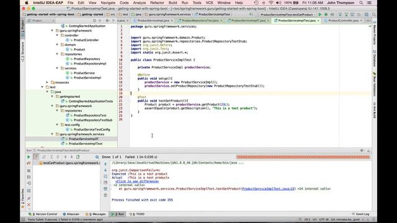Click the sort alphabetically icon in test toolbar
This screenshot has width=397, height=223.
point(44,157)
